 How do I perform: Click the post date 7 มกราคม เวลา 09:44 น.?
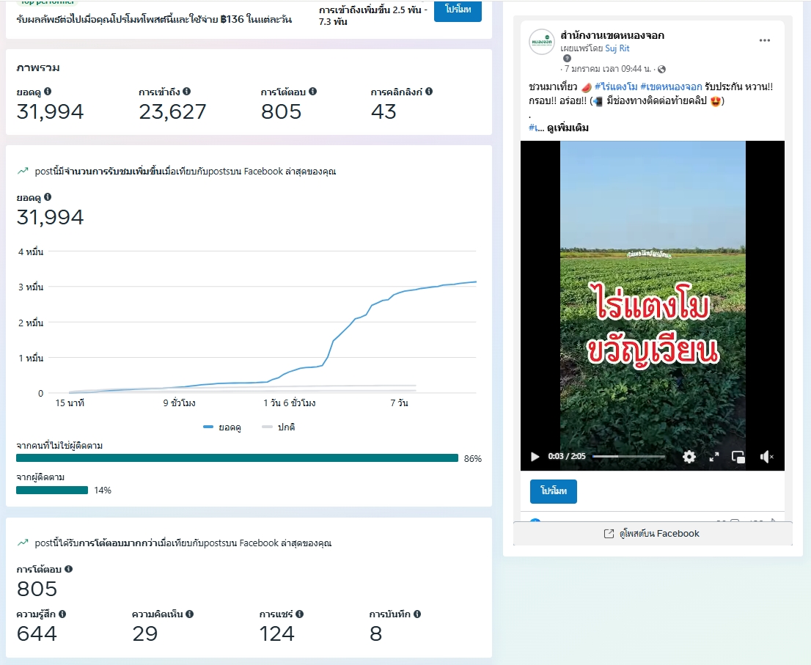tap(608, 69)
